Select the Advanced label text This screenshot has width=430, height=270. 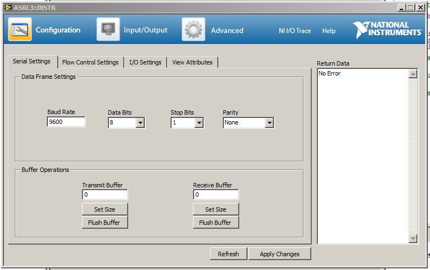point(227,30)
